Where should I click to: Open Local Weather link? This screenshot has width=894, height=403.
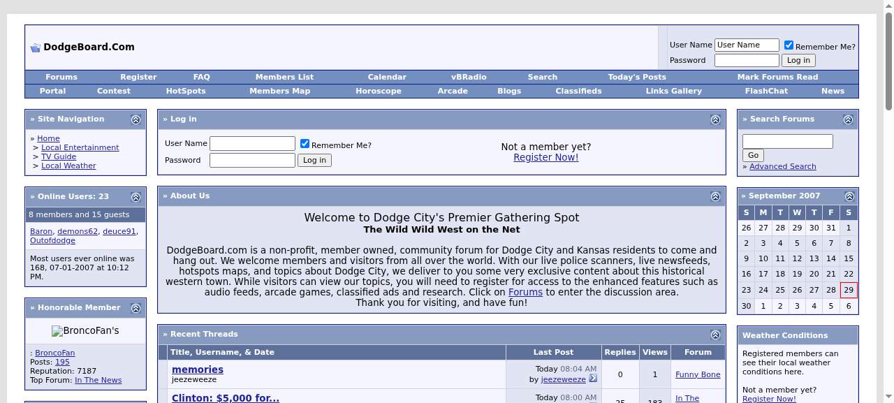coord(68,166)
